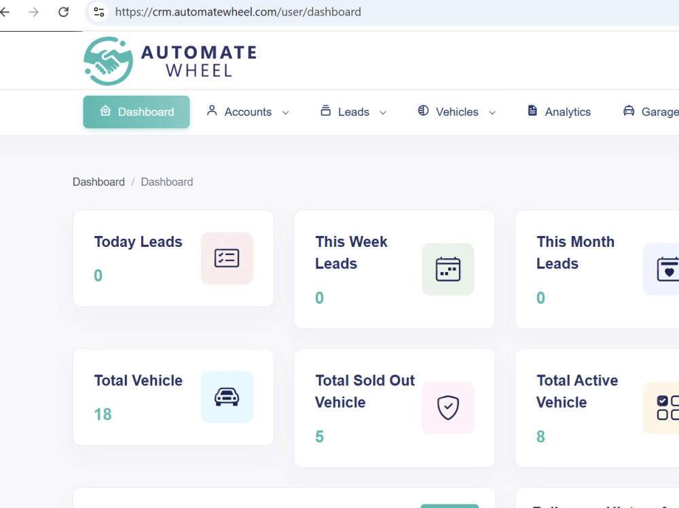Image resolution: width=679 pixels, height=508 pixels.
Task: Open the Garage menu item
Action: click(651, 112)
